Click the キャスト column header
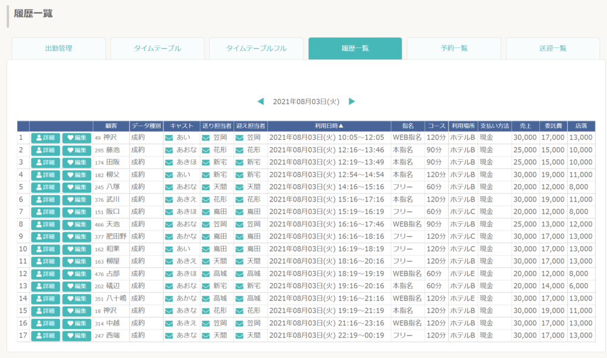The width and height of the screenshot is (607, 358). pos(181,126)
